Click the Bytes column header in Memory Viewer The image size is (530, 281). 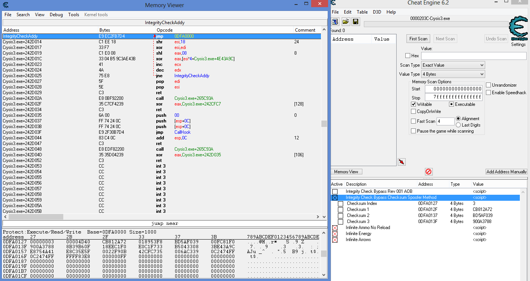pyautogui.click(x=127, y=30)
